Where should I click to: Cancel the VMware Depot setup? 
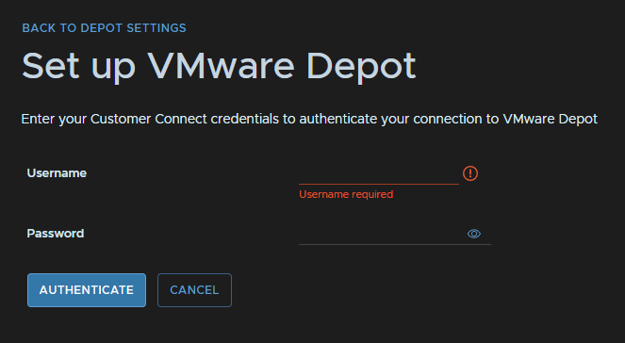point(194,290)
